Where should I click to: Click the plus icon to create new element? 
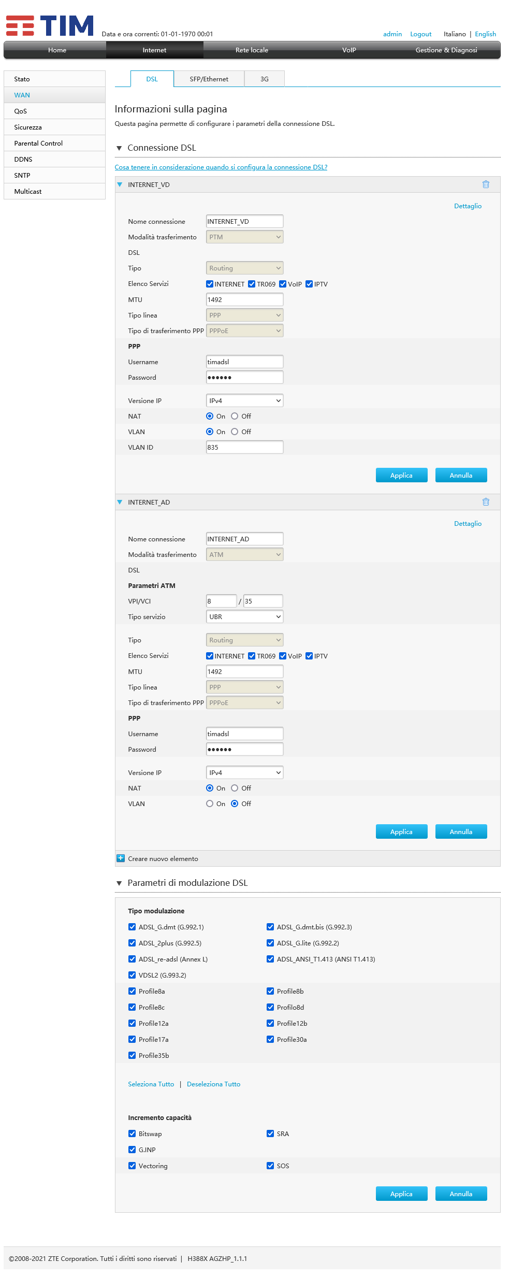[x=121, y=858]
